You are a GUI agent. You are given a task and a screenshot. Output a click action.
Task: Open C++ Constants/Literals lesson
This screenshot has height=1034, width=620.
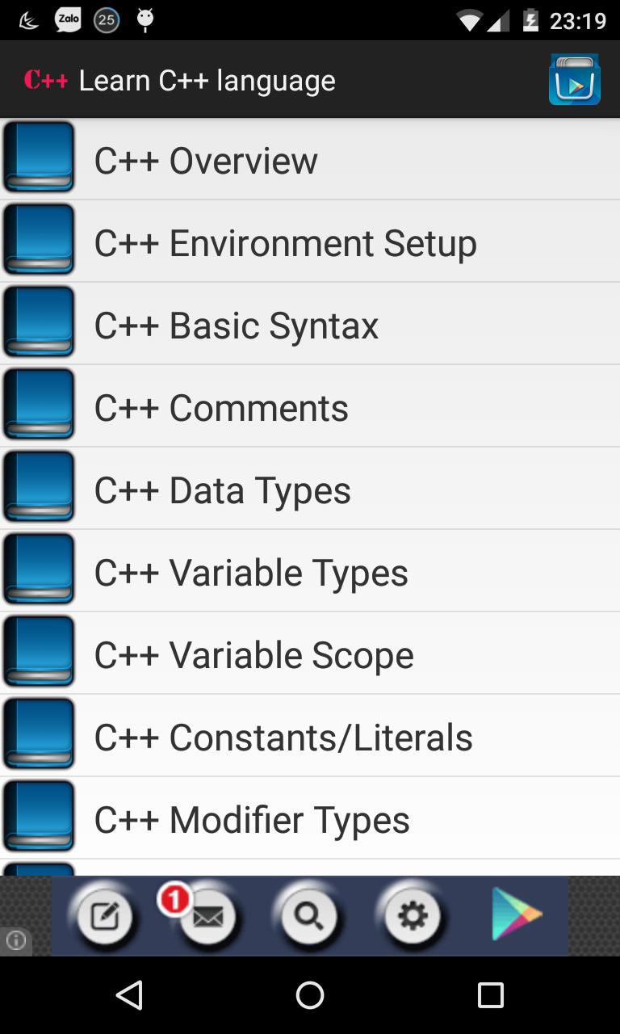[x=283, y=735]
